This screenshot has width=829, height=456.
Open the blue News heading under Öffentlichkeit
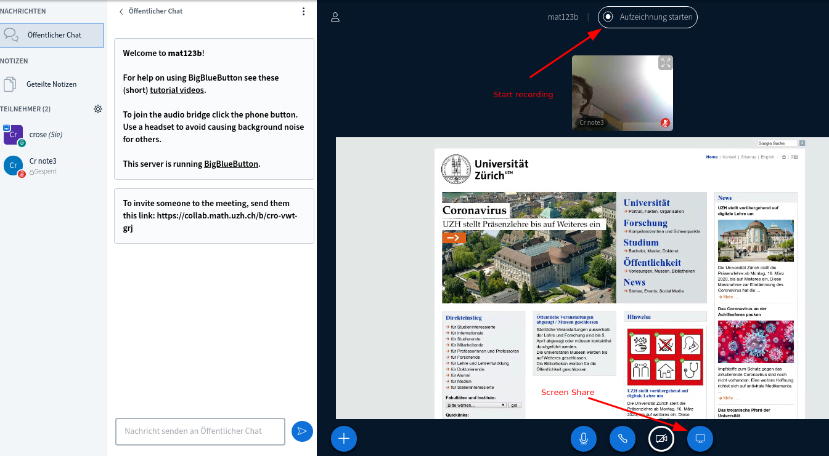pos(634,282)
